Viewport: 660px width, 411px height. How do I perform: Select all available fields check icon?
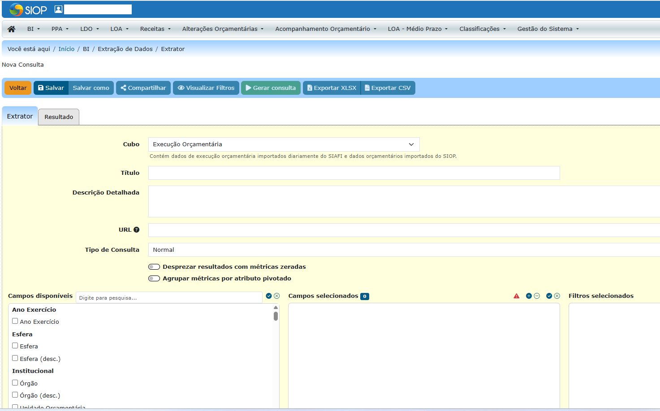tap(269, 296)
